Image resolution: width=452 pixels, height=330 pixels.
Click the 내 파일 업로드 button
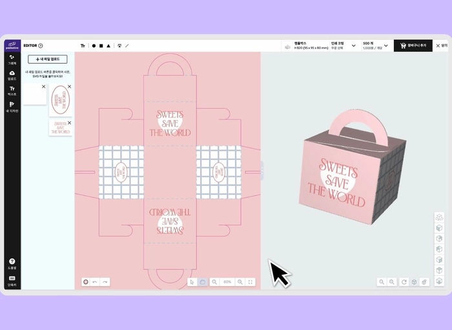point(47,59)
